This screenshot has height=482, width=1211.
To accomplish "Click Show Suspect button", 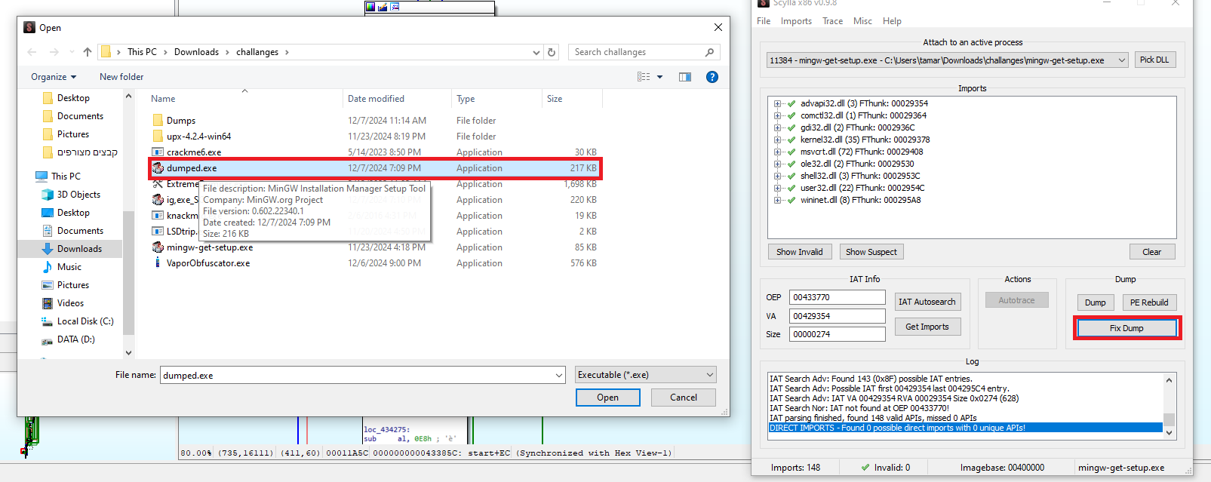I will [x=871, y=252].
